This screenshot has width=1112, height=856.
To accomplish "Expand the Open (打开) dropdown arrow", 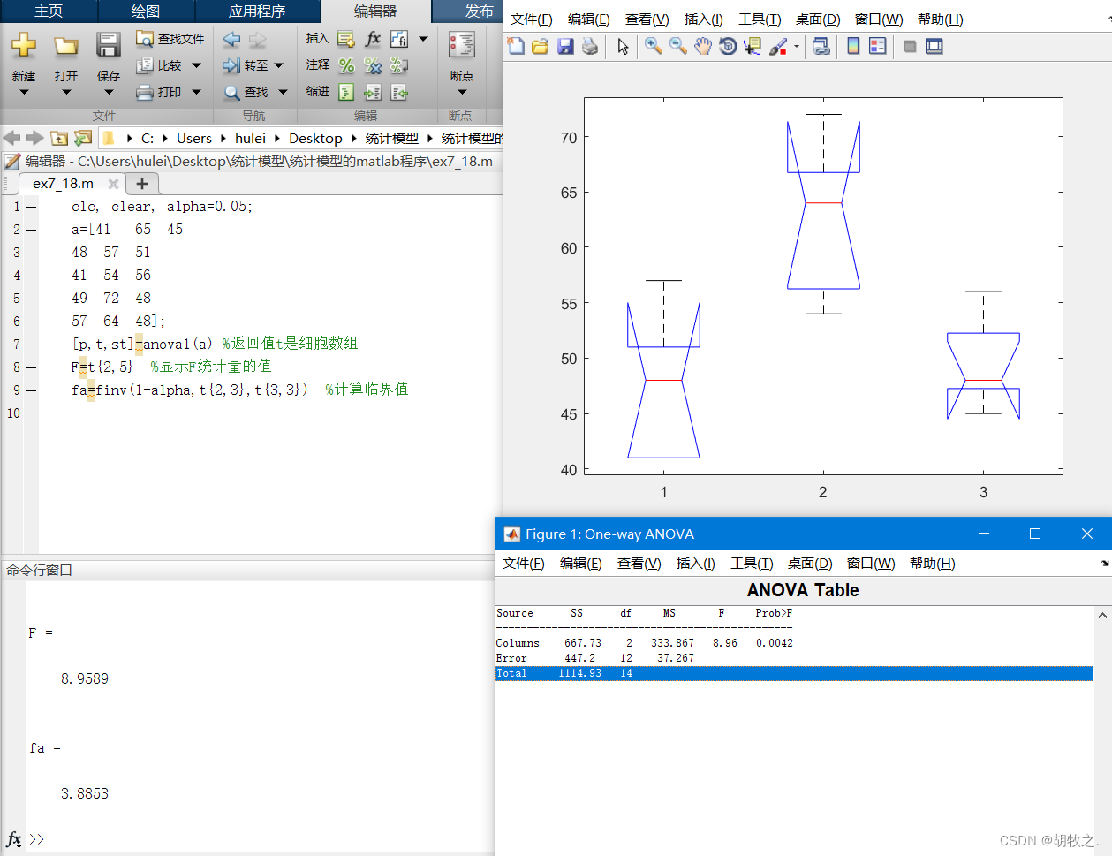I will point(66,92).
